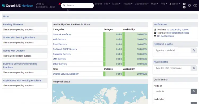The height and width of the screenshot is (104, 199).
Task: Click the admin user icon
Action: point(170,4)
